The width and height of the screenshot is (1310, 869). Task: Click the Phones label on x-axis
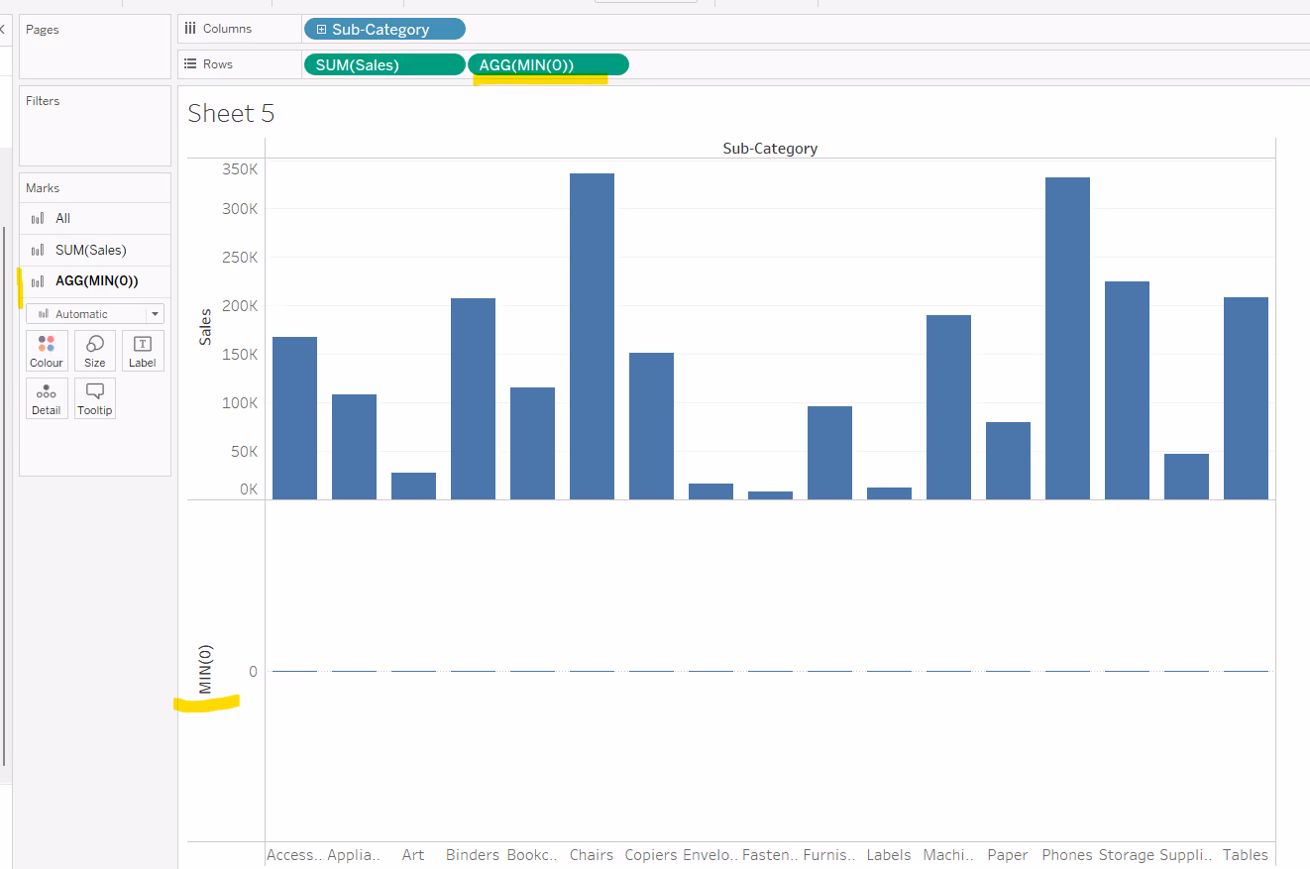pyautogui.click(x=1067, y=855)
